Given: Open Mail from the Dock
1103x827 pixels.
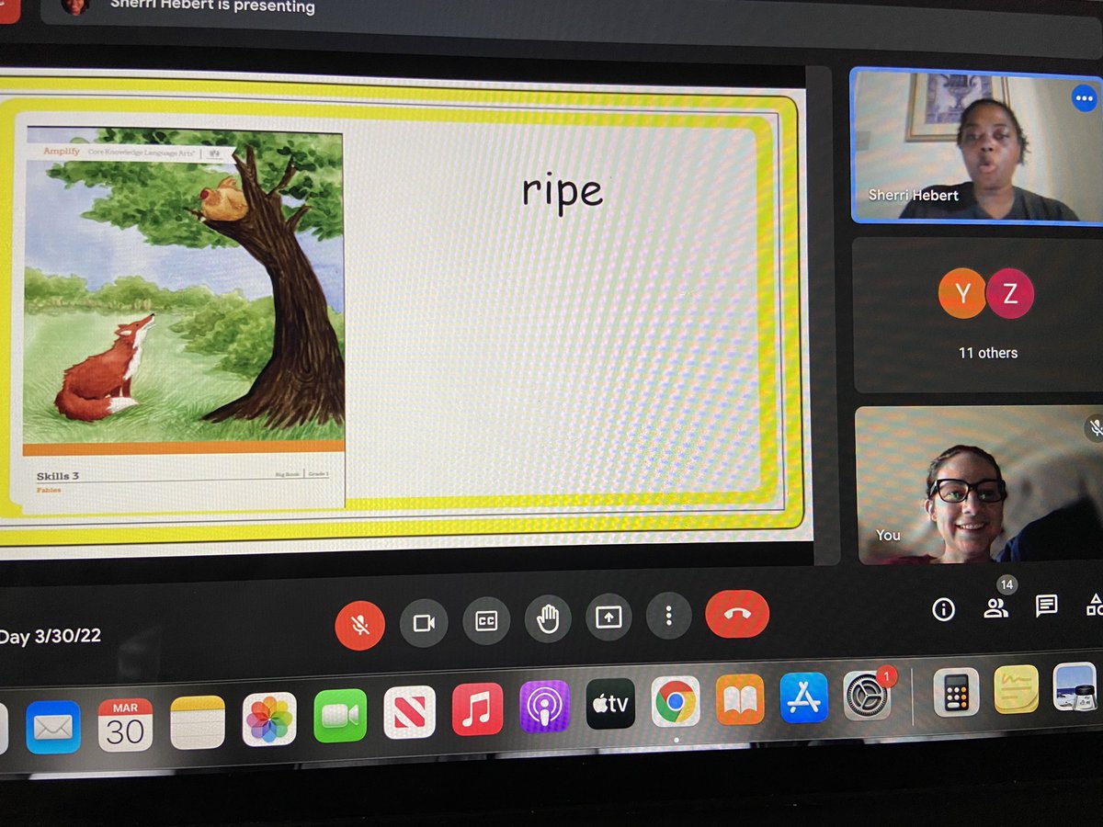Looking at the screenshot, I should [52, 728].
